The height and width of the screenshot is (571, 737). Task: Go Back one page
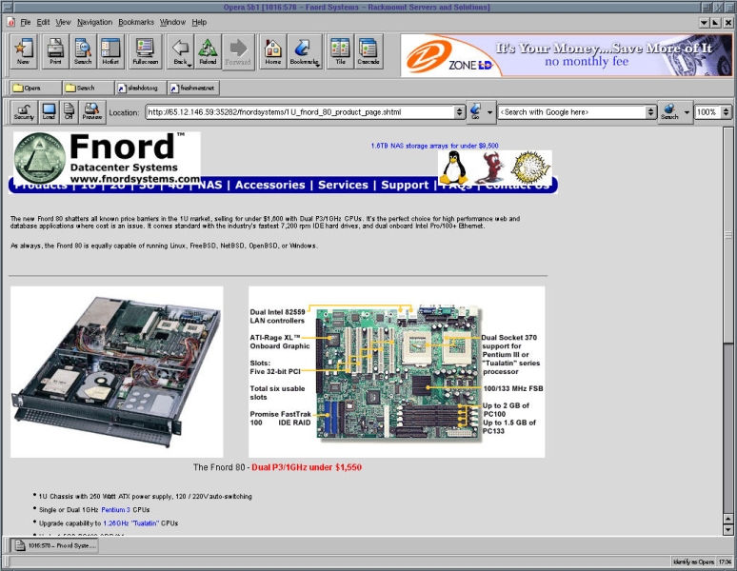pyautogui.click(x=180, y=51)
